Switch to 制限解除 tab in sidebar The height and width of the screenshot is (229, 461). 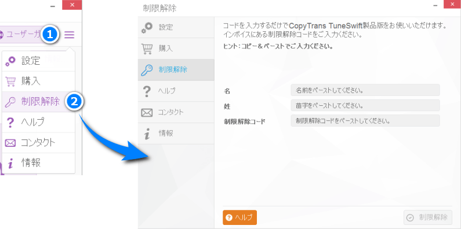pos(176,70)
